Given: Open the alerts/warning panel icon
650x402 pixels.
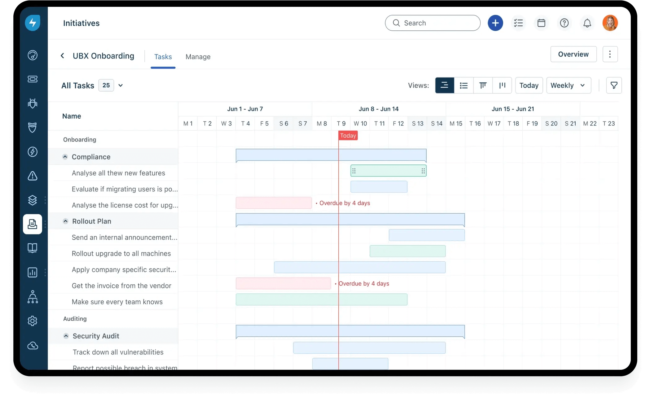Looking at the screenshot, I should point(33,176).
